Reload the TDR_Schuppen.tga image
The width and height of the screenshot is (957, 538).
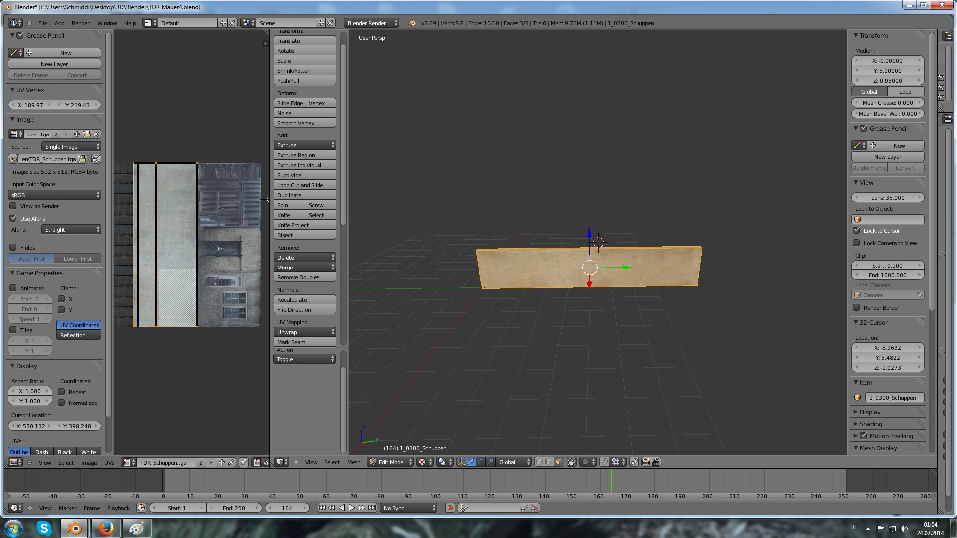(96, 159)
